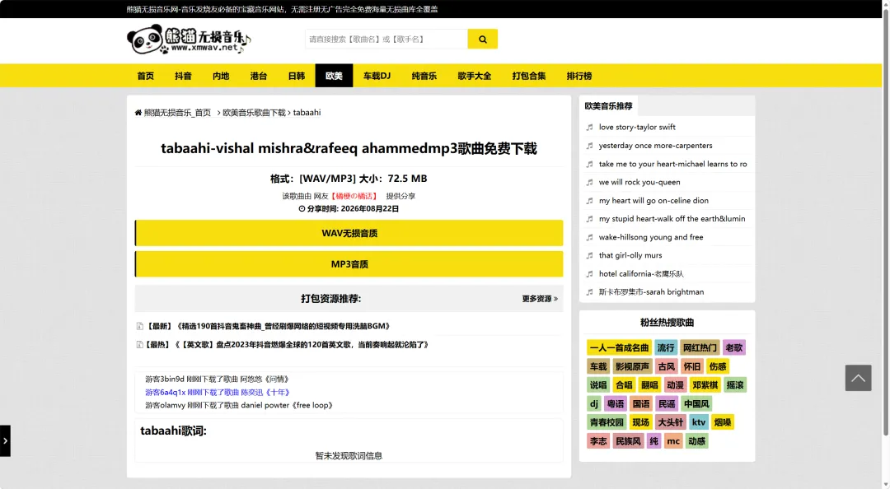This screenshot has width=890, height=489.
Task: Expand the left edge side panel arrow
Action: [5, 440]
